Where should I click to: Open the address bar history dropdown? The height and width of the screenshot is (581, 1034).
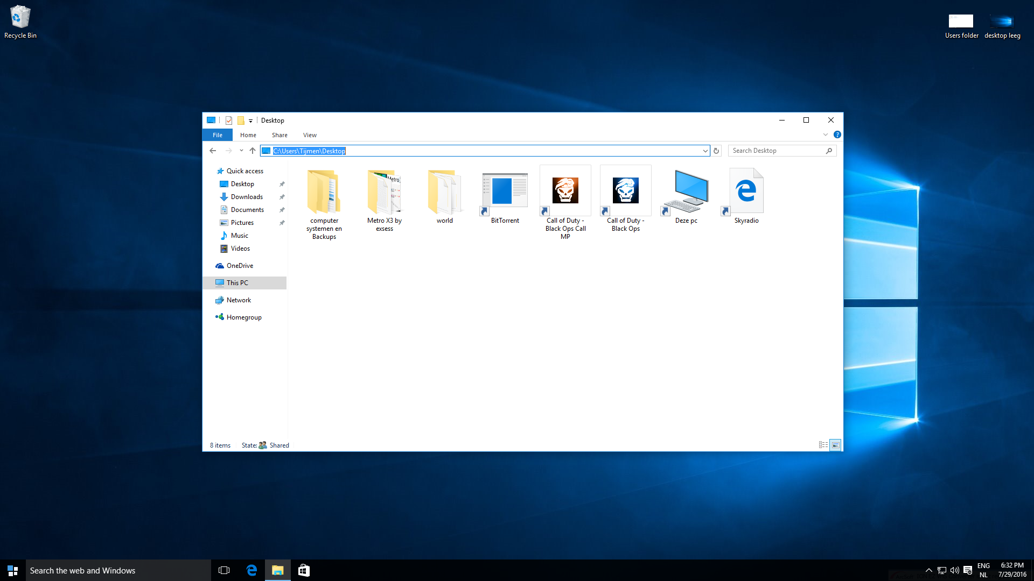705,151
